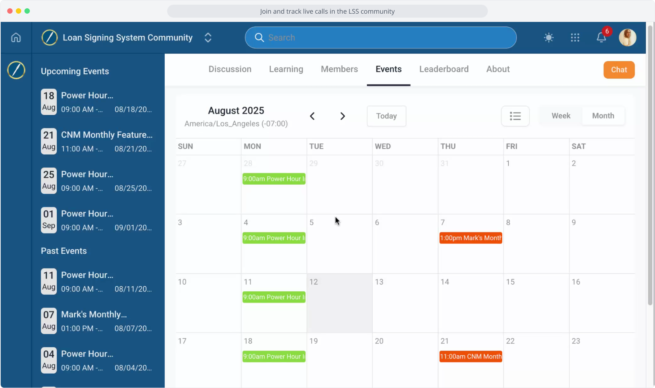The height and width of the screenshot is (388, 655).
Task: Jump to Today button
Action: (386, 116)
